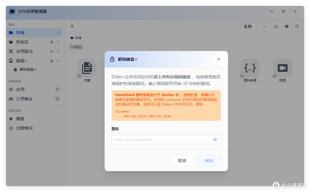Toggle password visibility eye icon
Viewport: 310px width, 192px height.
point(215,140)
